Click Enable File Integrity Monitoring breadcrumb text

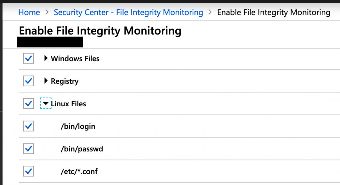[274, 12]
